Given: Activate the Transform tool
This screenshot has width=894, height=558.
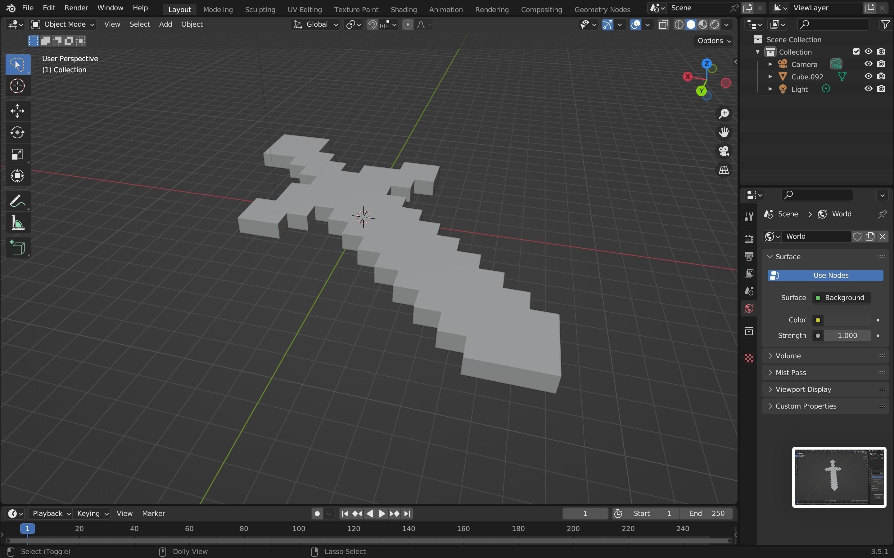Looking at the screenshot, I should [x=17, y=176].
